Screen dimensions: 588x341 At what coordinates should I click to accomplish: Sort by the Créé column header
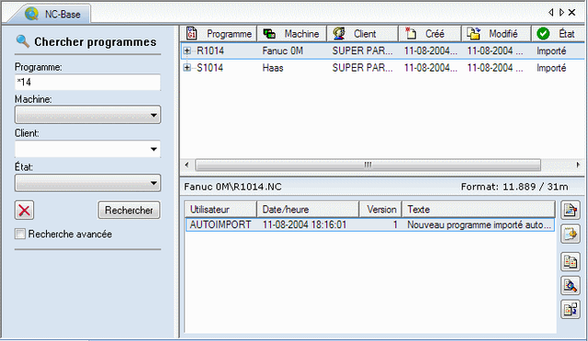point(430,34)
